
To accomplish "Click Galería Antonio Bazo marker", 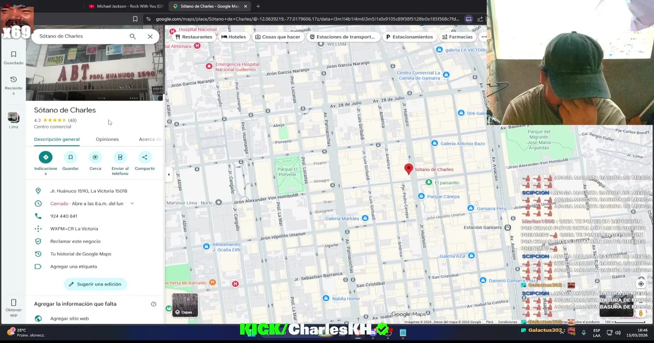I will 434,143.
